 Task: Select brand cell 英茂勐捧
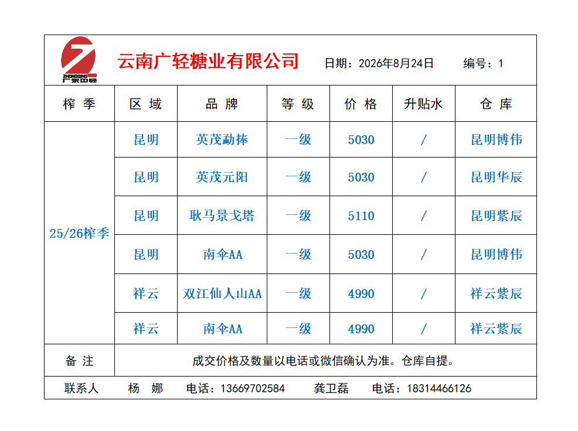pos(222,139)
